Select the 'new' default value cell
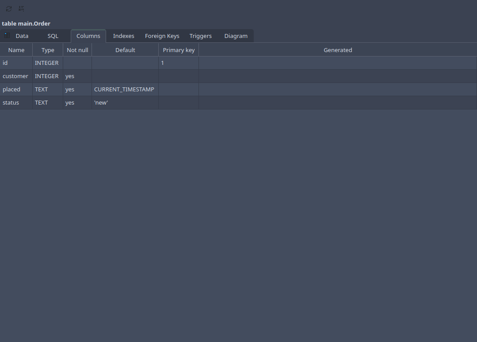Image resolution: width=477 pixels, height=342 pixels. (125, 103)
